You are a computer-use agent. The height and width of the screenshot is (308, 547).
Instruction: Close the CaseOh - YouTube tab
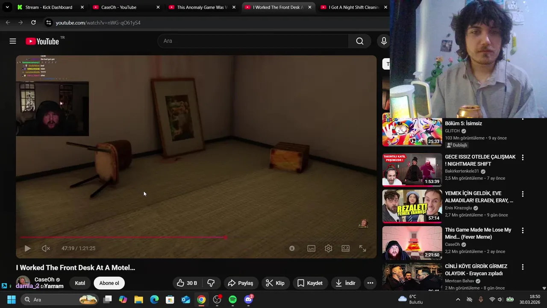point(158,7)
